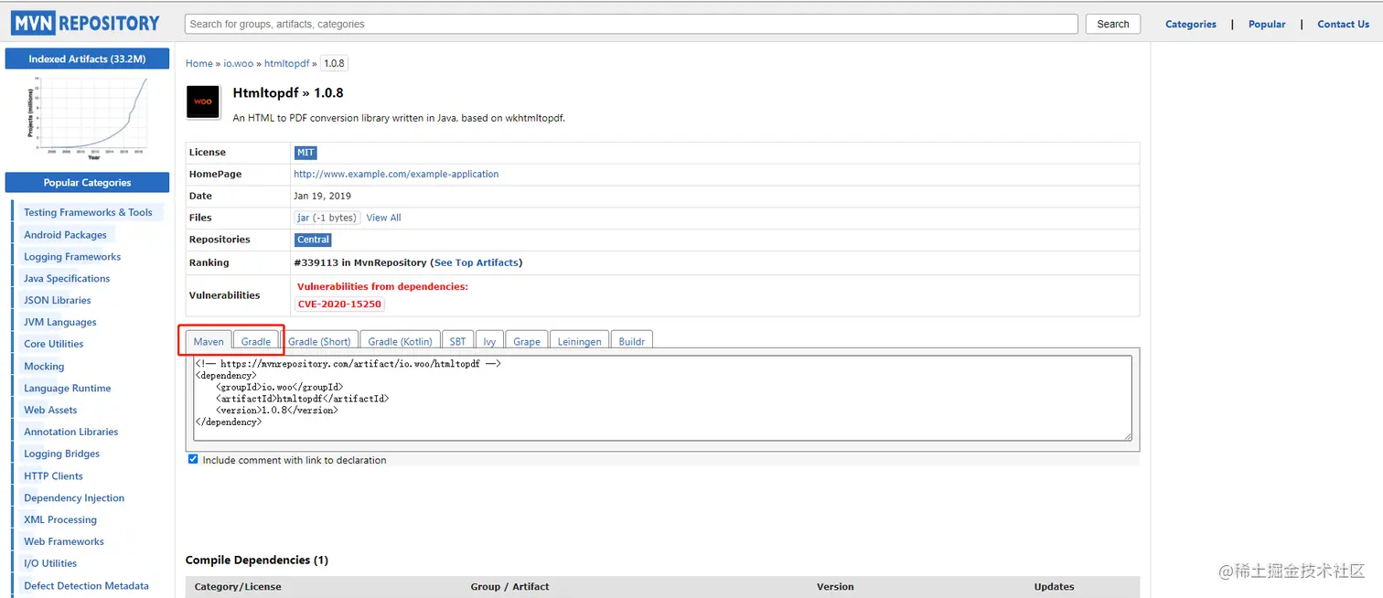Open Popular in top navigation
The height and width of the screenshot is (598, 1383).
pos(1267,24)
